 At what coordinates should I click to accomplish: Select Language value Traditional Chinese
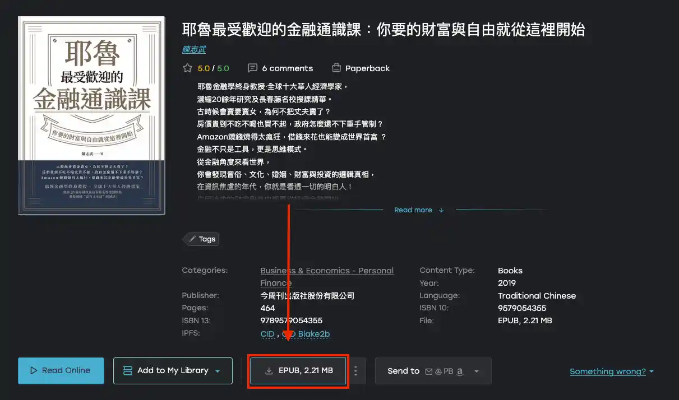537,296
